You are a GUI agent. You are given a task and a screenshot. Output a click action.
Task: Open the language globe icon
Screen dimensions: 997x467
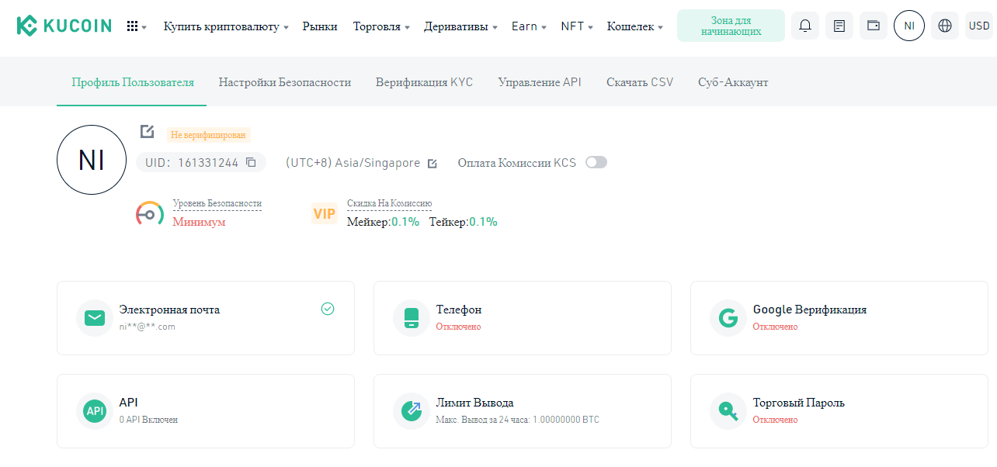tap(945, 26)
